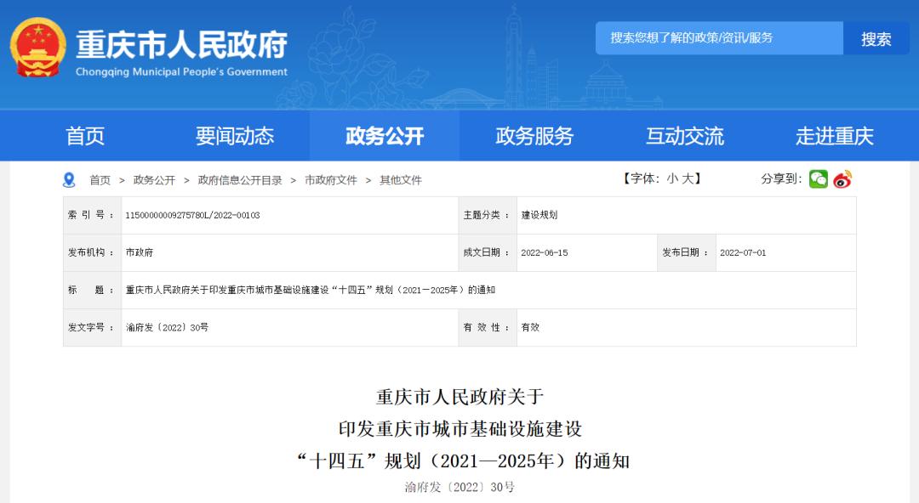Share the page via the WeChat icon
The height and width of the screenshot is (503, 919).
818,178
